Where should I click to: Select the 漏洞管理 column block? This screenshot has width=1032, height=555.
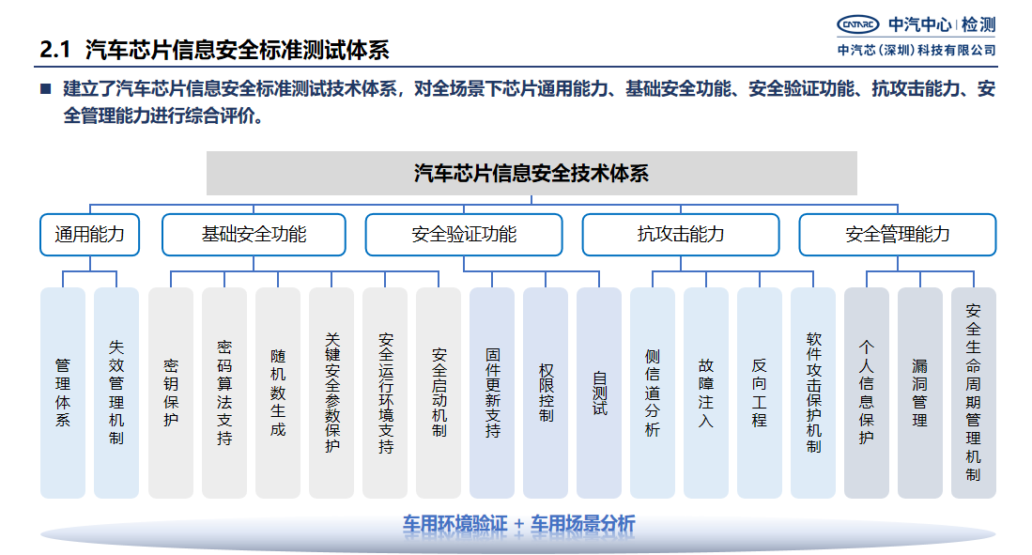[x=920, y=393]
